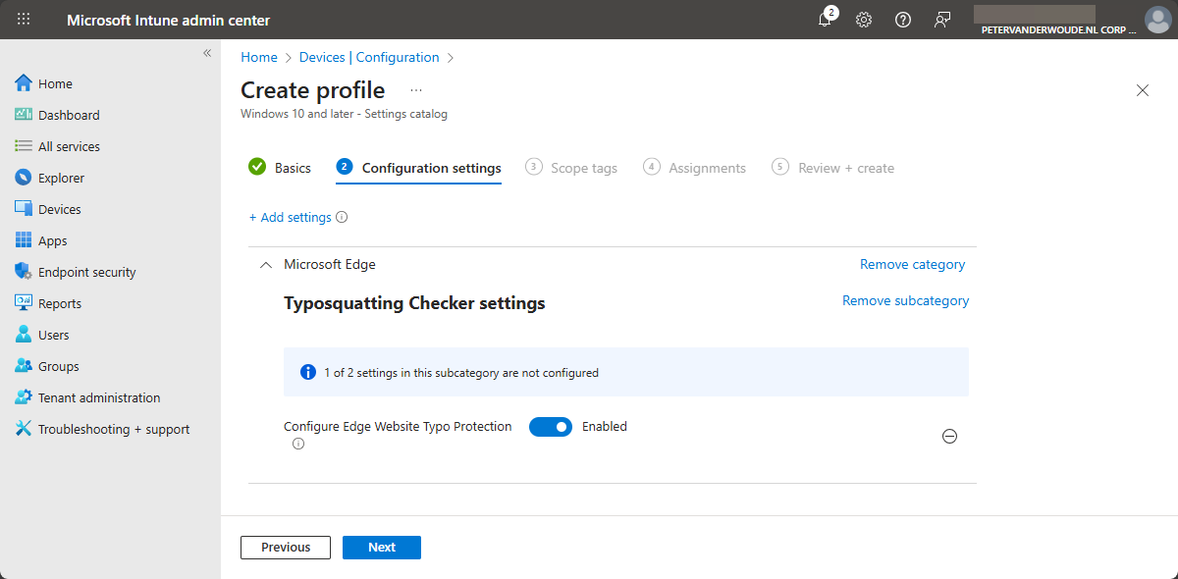Open the feedback icon in header
The width and height of the screenshot is (1178, 579).
tap(942, 20)
